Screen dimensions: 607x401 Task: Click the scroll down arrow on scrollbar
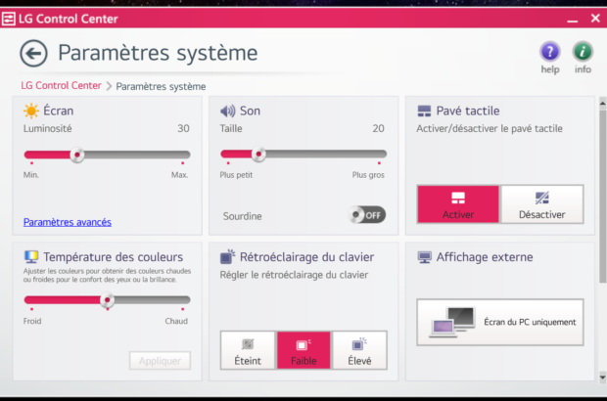tap(601, 376)
